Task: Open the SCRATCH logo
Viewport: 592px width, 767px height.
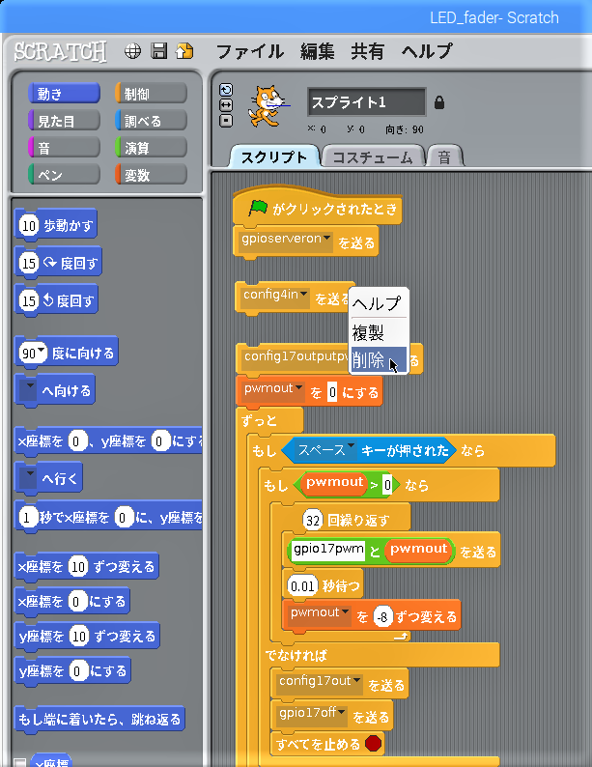Action: point(60,52)
